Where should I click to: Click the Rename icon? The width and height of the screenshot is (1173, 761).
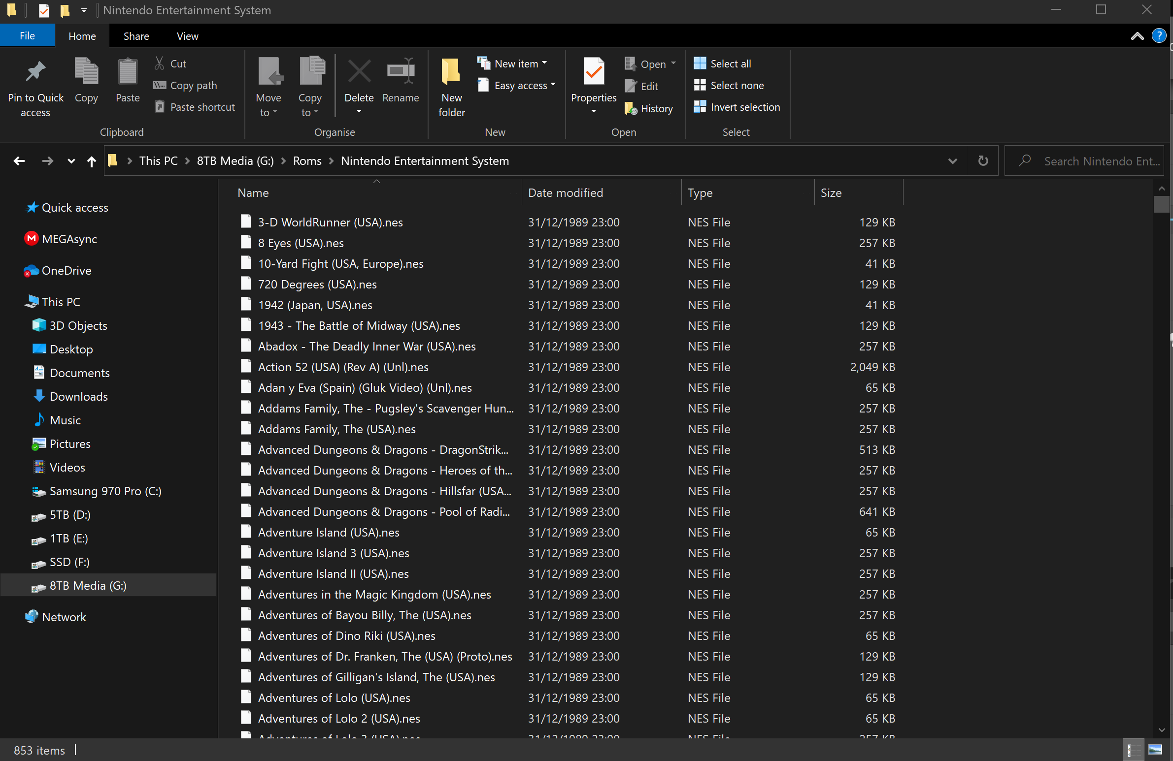click(401, 71)
